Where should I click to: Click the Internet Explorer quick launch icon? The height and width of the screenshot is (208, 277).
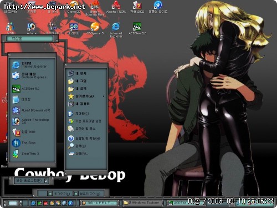[x=33, y=203]
